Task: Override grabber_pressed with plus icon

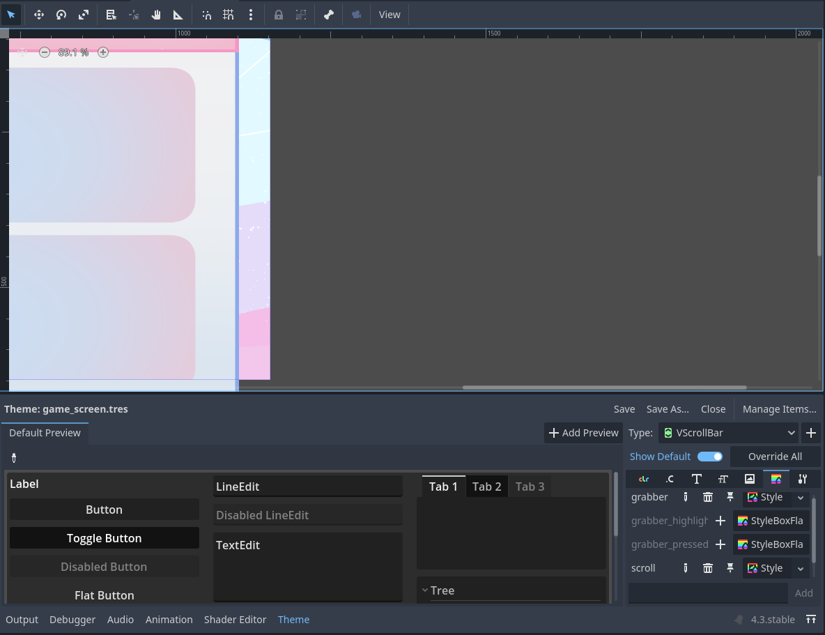Action: 720,544
